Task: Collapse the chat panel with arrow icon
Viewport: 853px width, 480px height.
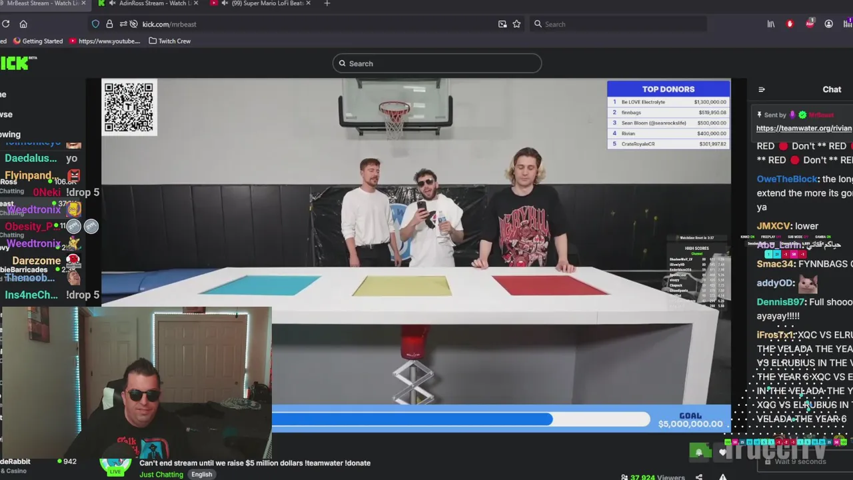Action: click(762, 89)
